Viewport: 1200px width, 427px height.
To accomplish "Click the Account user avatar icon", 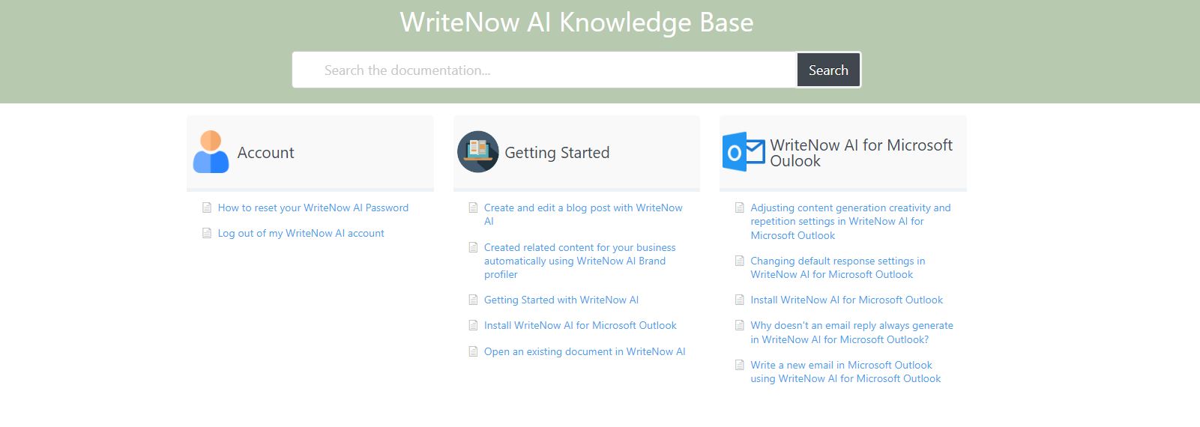I will [211, 152].
